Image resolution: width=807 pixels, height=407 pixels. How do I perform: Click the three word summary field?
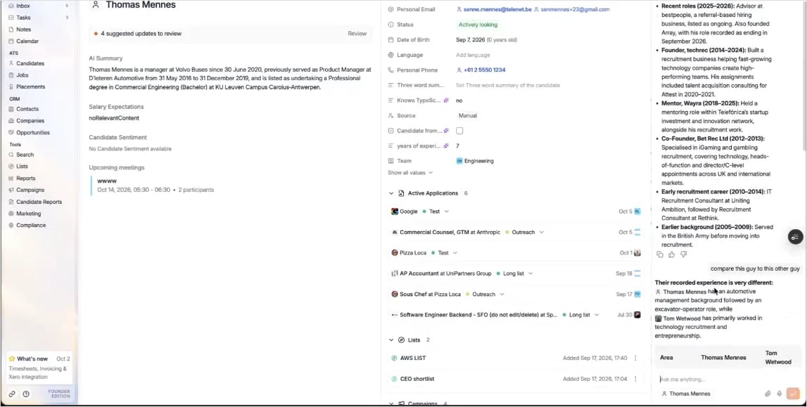pos(507,85)
